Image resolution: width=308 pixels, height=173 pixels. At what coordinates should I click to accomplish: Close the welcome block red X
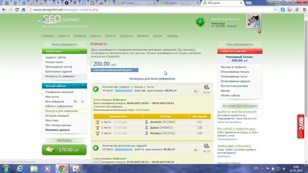point(259,32)
